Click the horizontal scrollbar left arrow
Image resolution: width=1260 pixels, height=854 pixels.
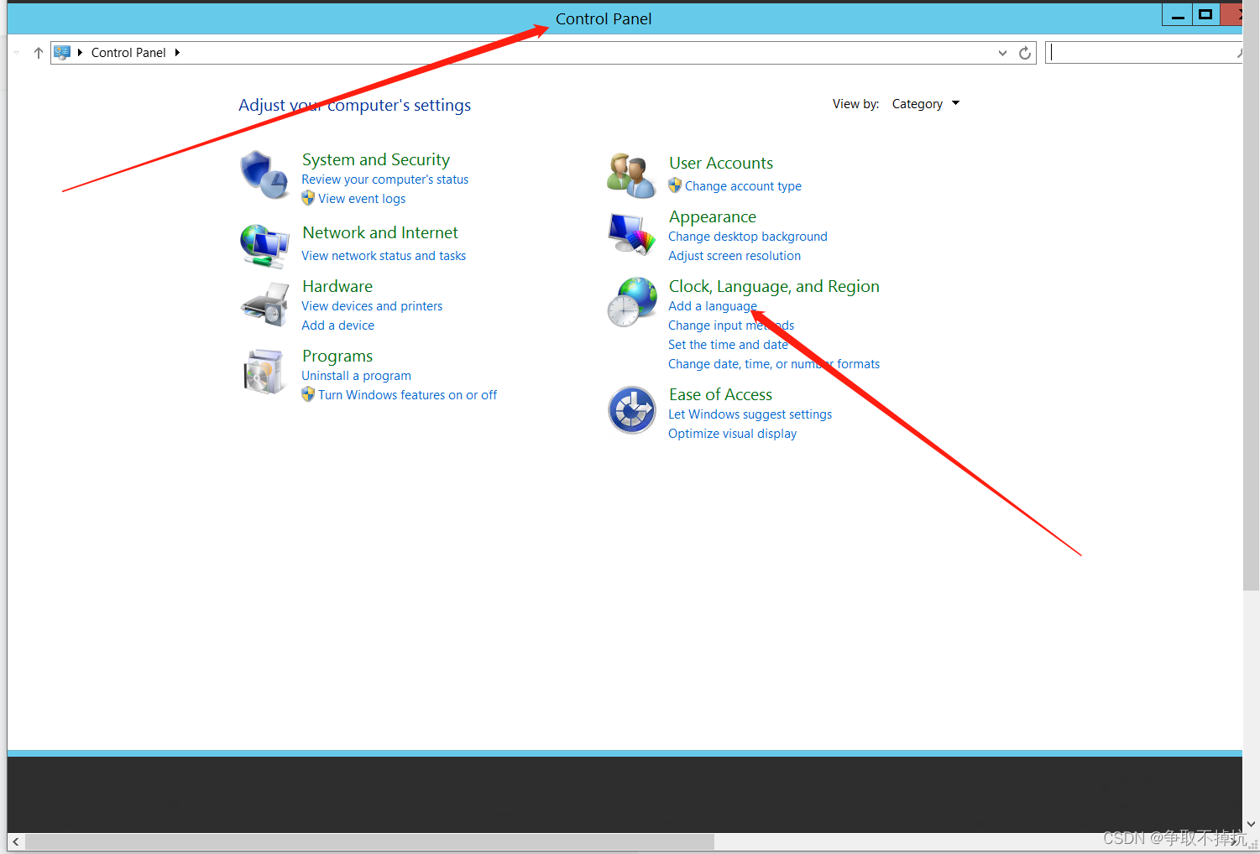tap(16, 841)
